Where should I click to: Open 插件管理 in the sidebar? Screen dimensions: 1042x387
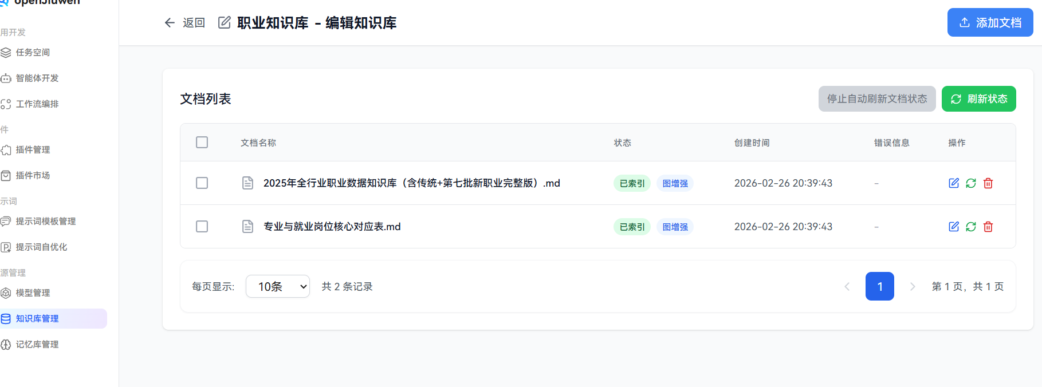coord(33,150)
